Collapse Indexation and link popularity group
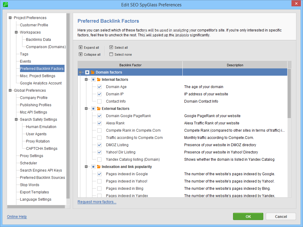Screen dimensions: 303x227 click(86, 166)
